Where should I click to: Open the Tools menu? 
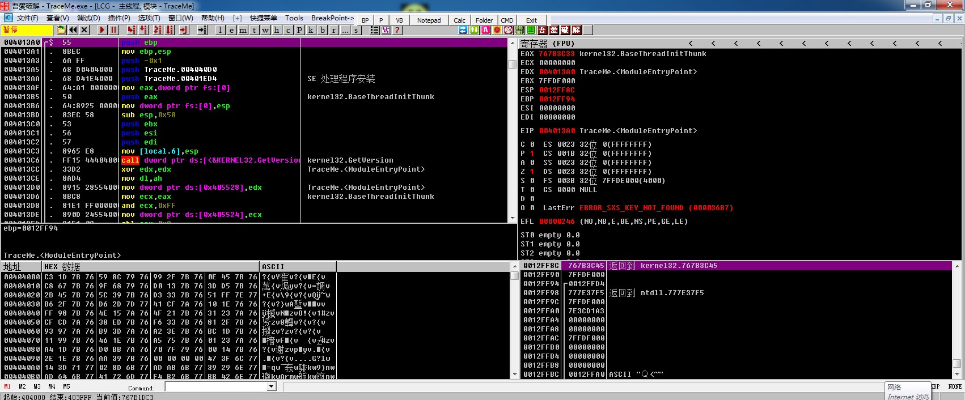(294, 18)
